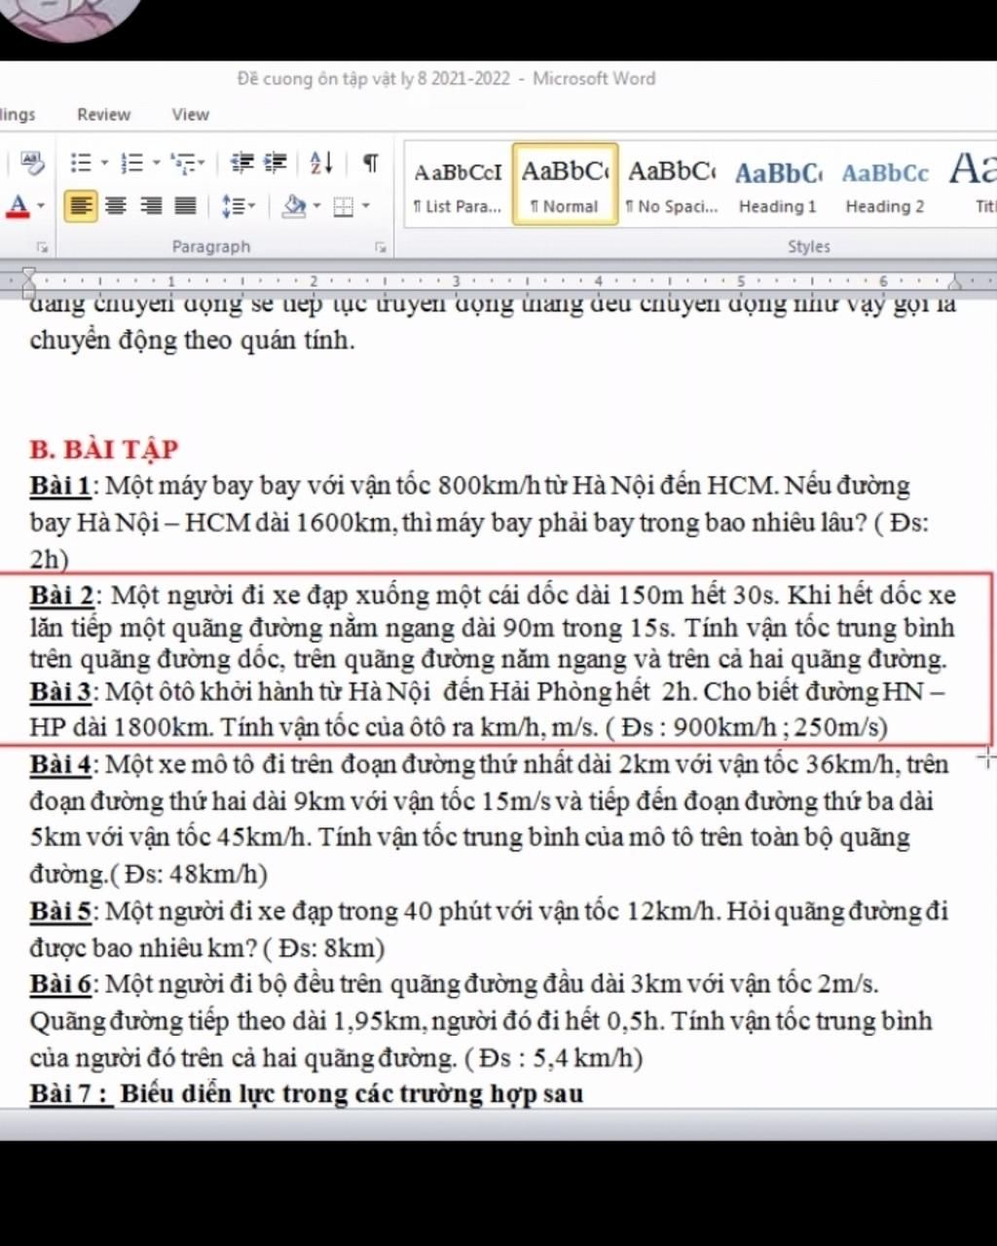997x1246 pixels.
Task: Apply the Normal style
Action: pos(565,185)
